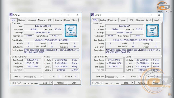Open Graphics tab in left CPU-Z window
Screen dimensions: 174x98
tap(58, 20)
